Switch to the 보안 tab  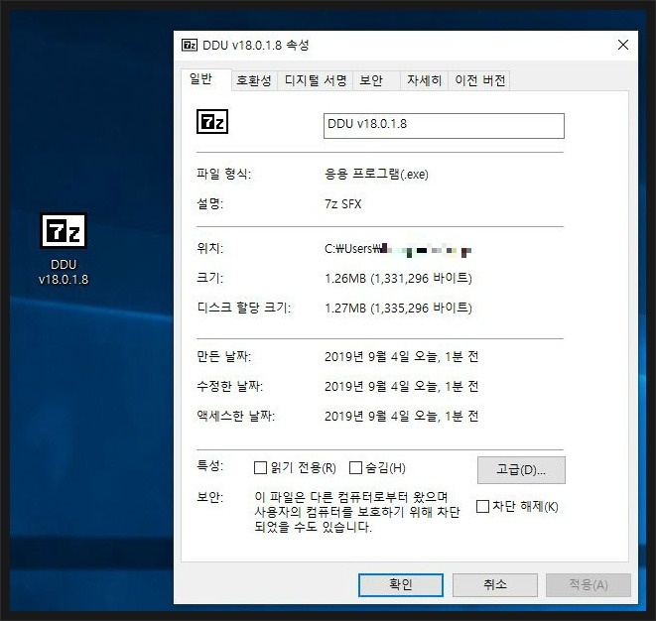click(376, 80)
